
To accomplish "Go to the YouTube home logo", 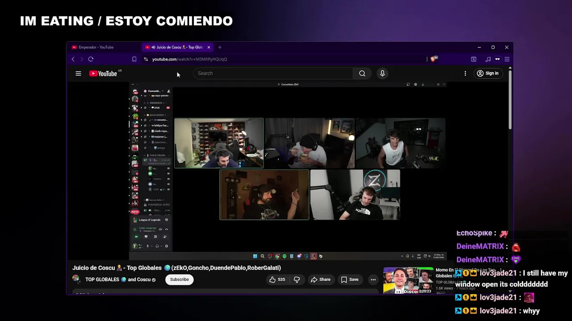I will [x=103, y=74].
